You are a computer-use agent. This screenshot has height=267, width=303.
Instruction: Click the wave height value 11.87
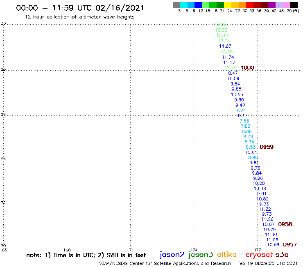(x=225, y=46)
